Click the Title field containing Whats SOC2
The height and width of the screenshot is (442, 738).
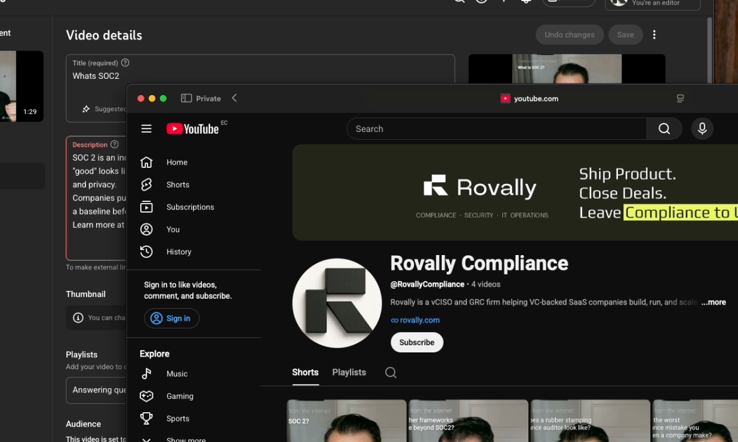(x=260, y=76)
